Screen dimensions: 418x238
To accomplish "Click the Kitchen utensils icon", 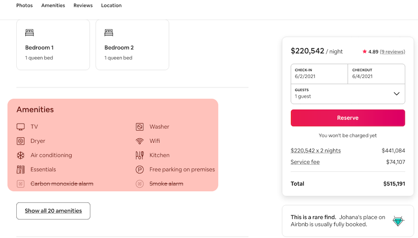I will click(140, 155).
